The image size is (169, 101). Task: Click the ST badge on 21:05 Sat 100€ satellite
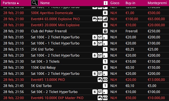(100, 37)
